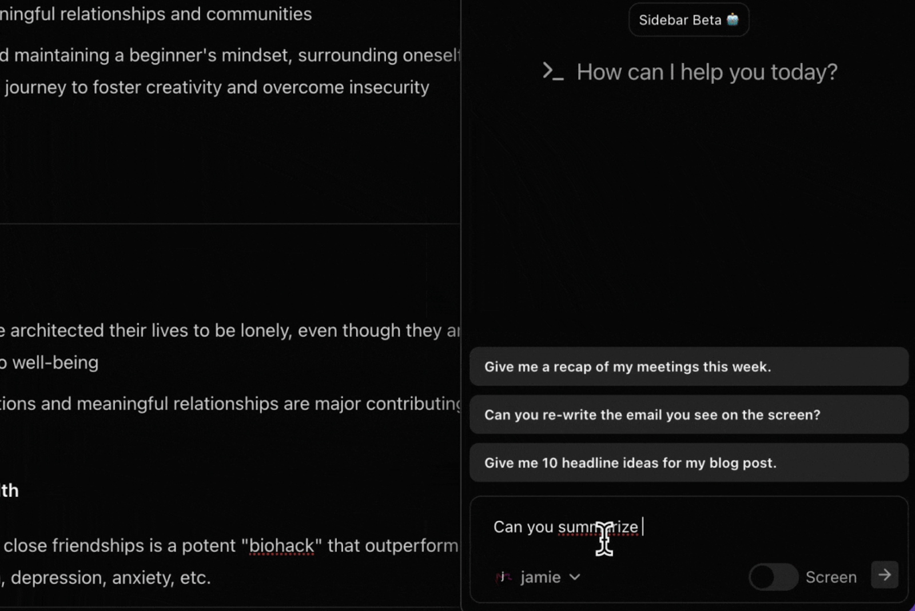This screenshot has width=915, height=611.
Task: Toggle the Screen switch on
Action: (x=773, y=577)
